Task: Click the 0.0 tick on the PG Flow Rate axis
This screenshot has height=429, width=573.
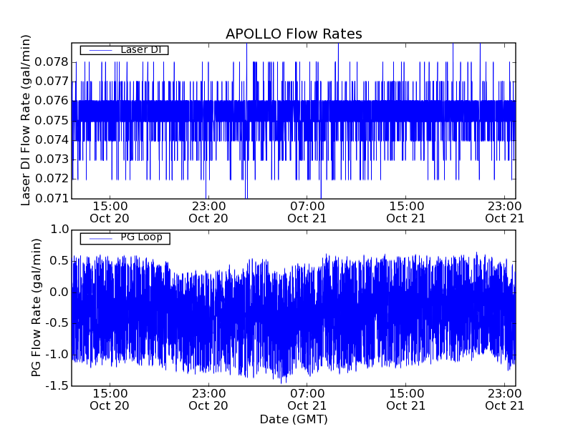Action: (59, 292)
